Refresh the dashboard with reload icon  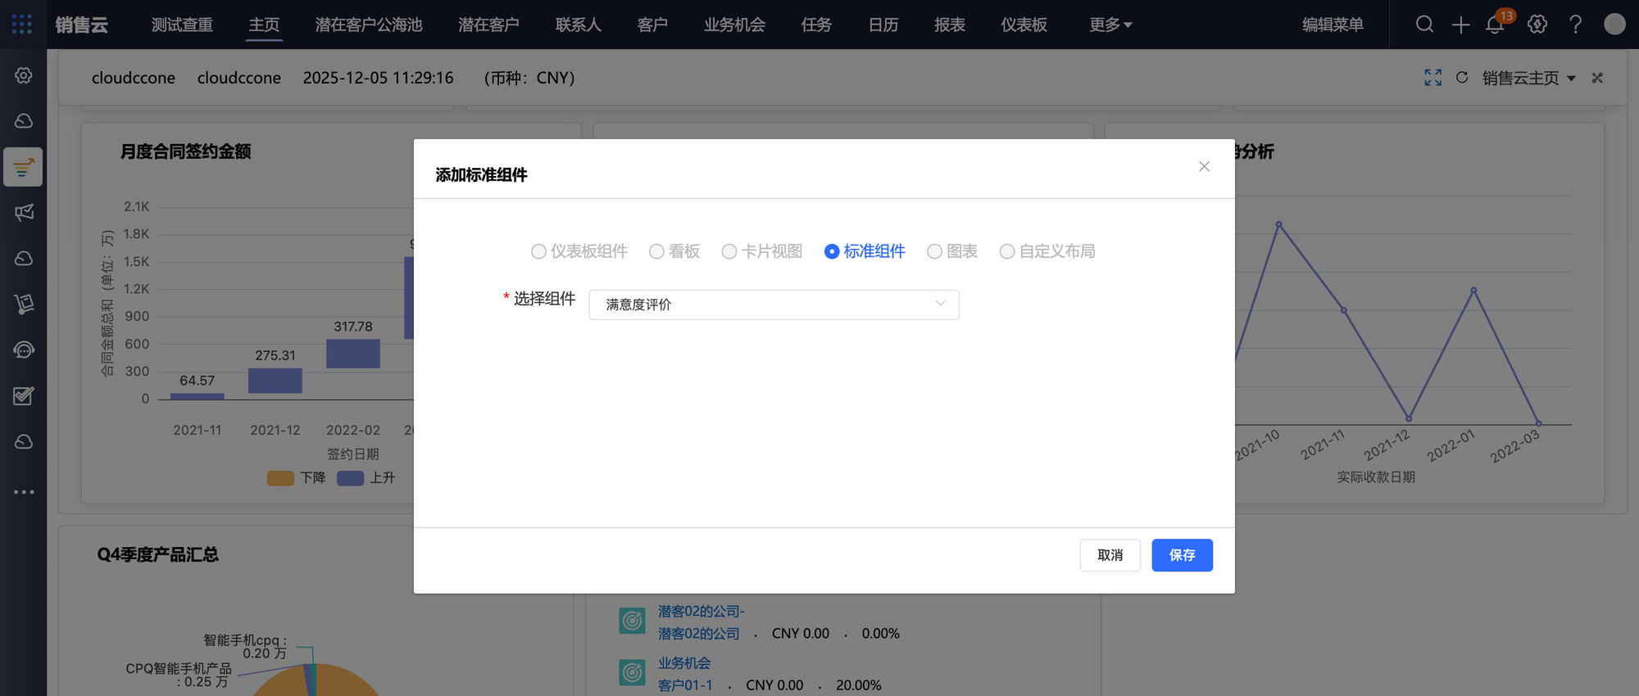pyautogui.click(x=1461, y=78)
